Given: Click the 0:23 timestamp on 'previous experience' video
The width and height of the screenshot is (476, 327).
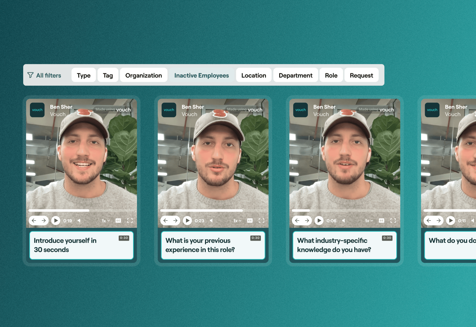Looking at the screenshot, I should (x=199, y=221).
